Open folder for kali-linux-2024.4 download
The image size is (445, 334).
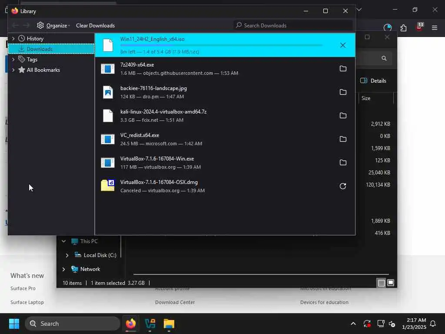click(x=343, y=116)
